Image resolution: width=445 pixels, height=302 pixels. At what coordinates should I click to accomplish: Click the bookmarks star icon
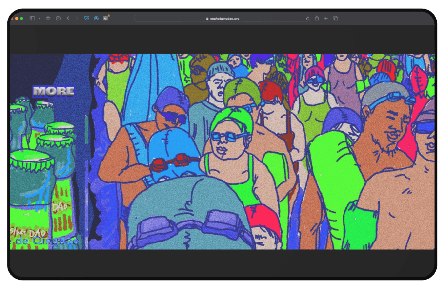[48, 18]
